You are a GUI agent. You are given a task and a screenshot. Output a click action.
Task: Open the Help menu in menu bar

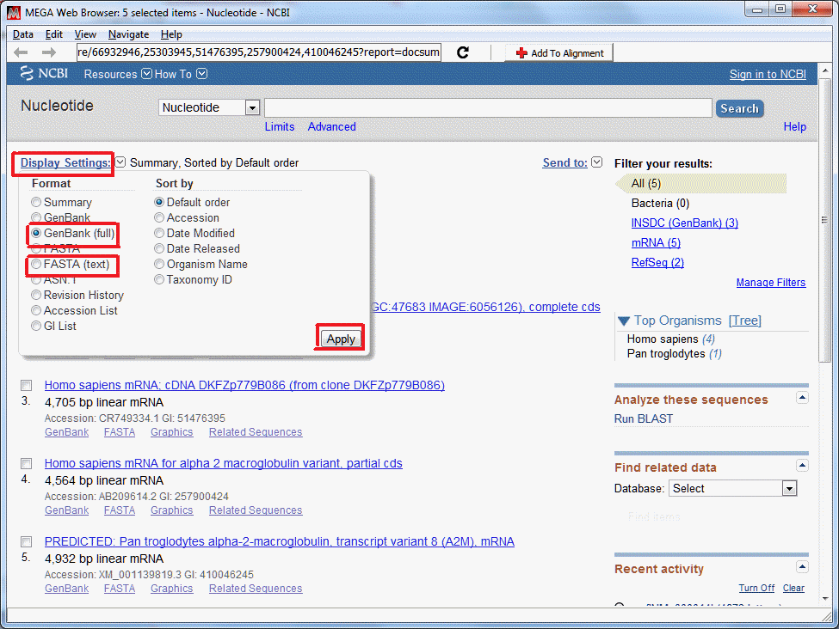(171, 34)
